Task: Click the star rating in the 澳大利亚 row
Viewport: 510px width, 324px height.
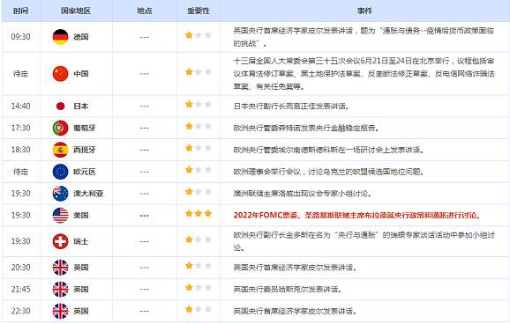Action: coord(199,192)
